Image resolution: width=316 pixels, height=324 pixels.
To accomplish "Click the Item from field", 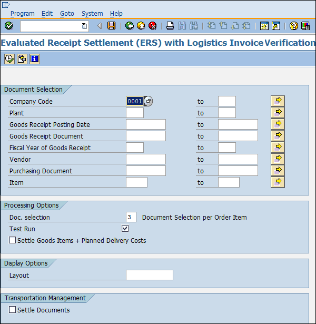I will click(136, 182).
